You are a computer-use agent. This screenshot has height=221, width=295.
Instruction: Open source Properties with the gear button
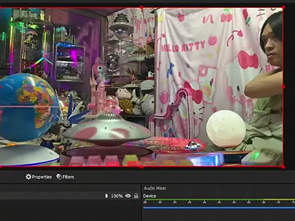pos(39,177)
